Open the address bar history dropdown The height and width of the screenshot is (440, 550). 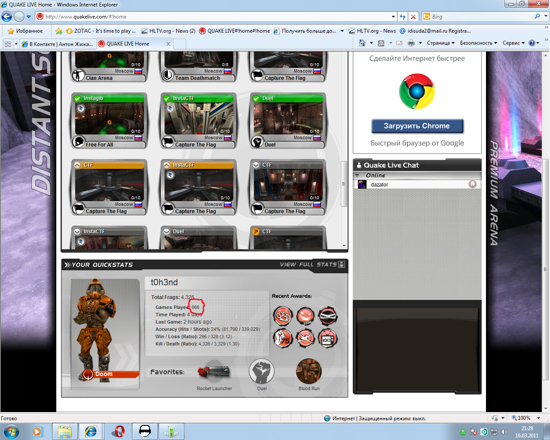click(x=393, y=16)
